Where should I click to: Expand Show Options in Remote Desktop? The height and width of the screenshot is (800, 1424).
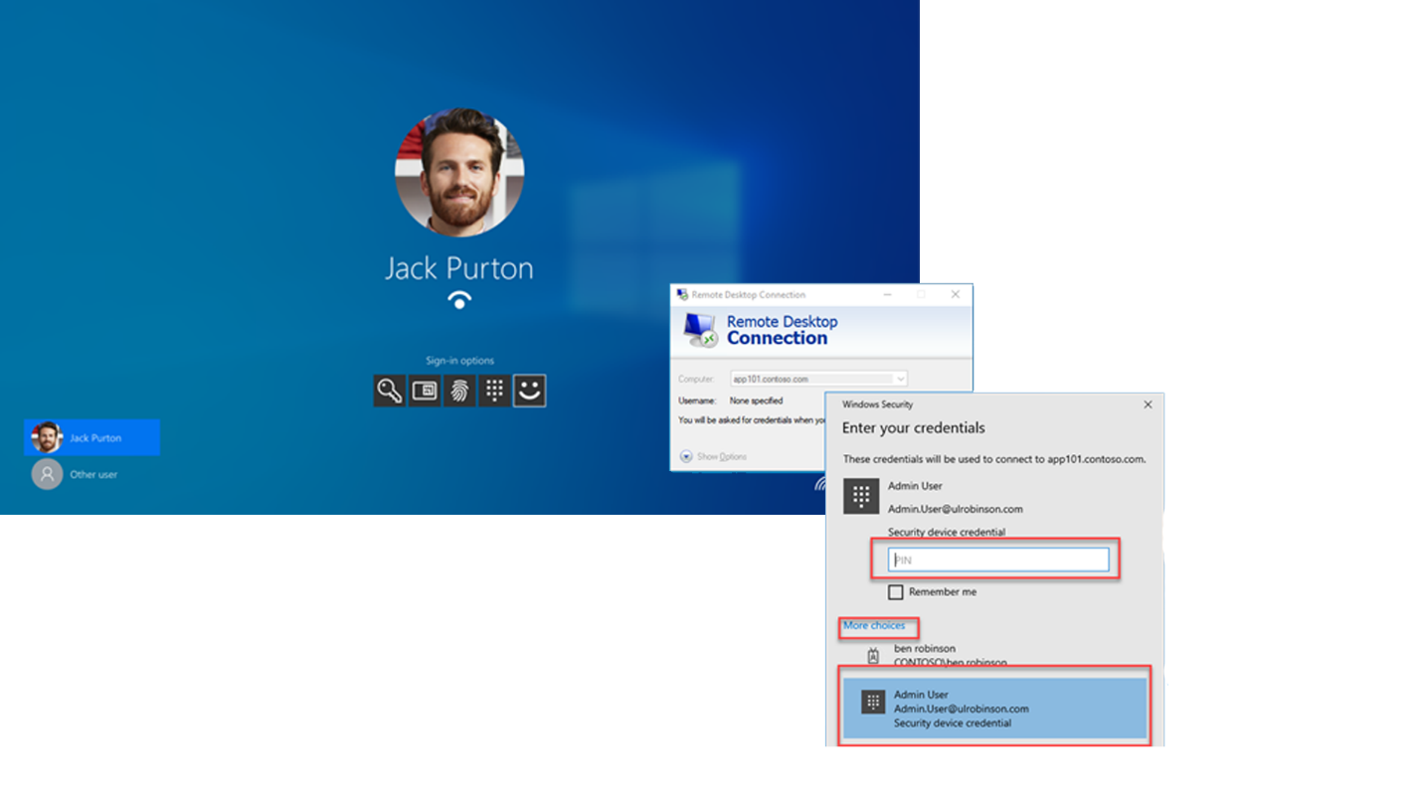[x=714, y=456]
